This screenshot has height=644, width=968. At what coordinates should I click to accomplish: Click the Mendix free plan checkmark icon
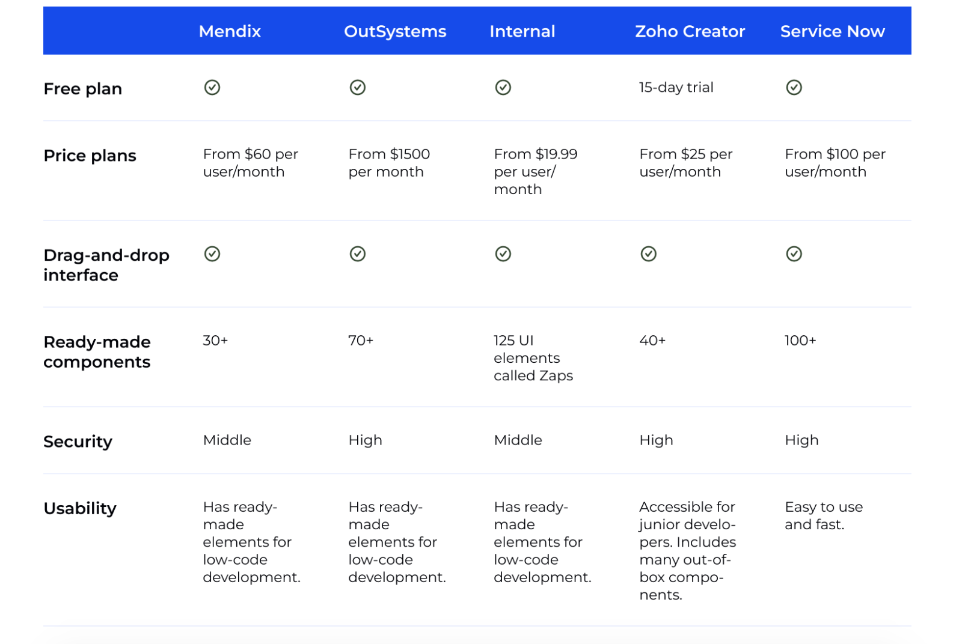(x=212, y=88)
